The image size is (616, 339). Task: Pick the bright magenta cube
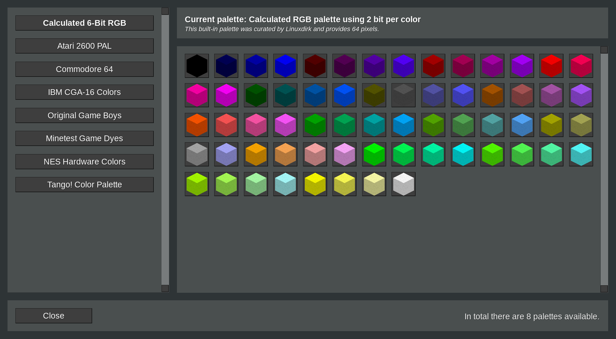(x=226, y=95)
